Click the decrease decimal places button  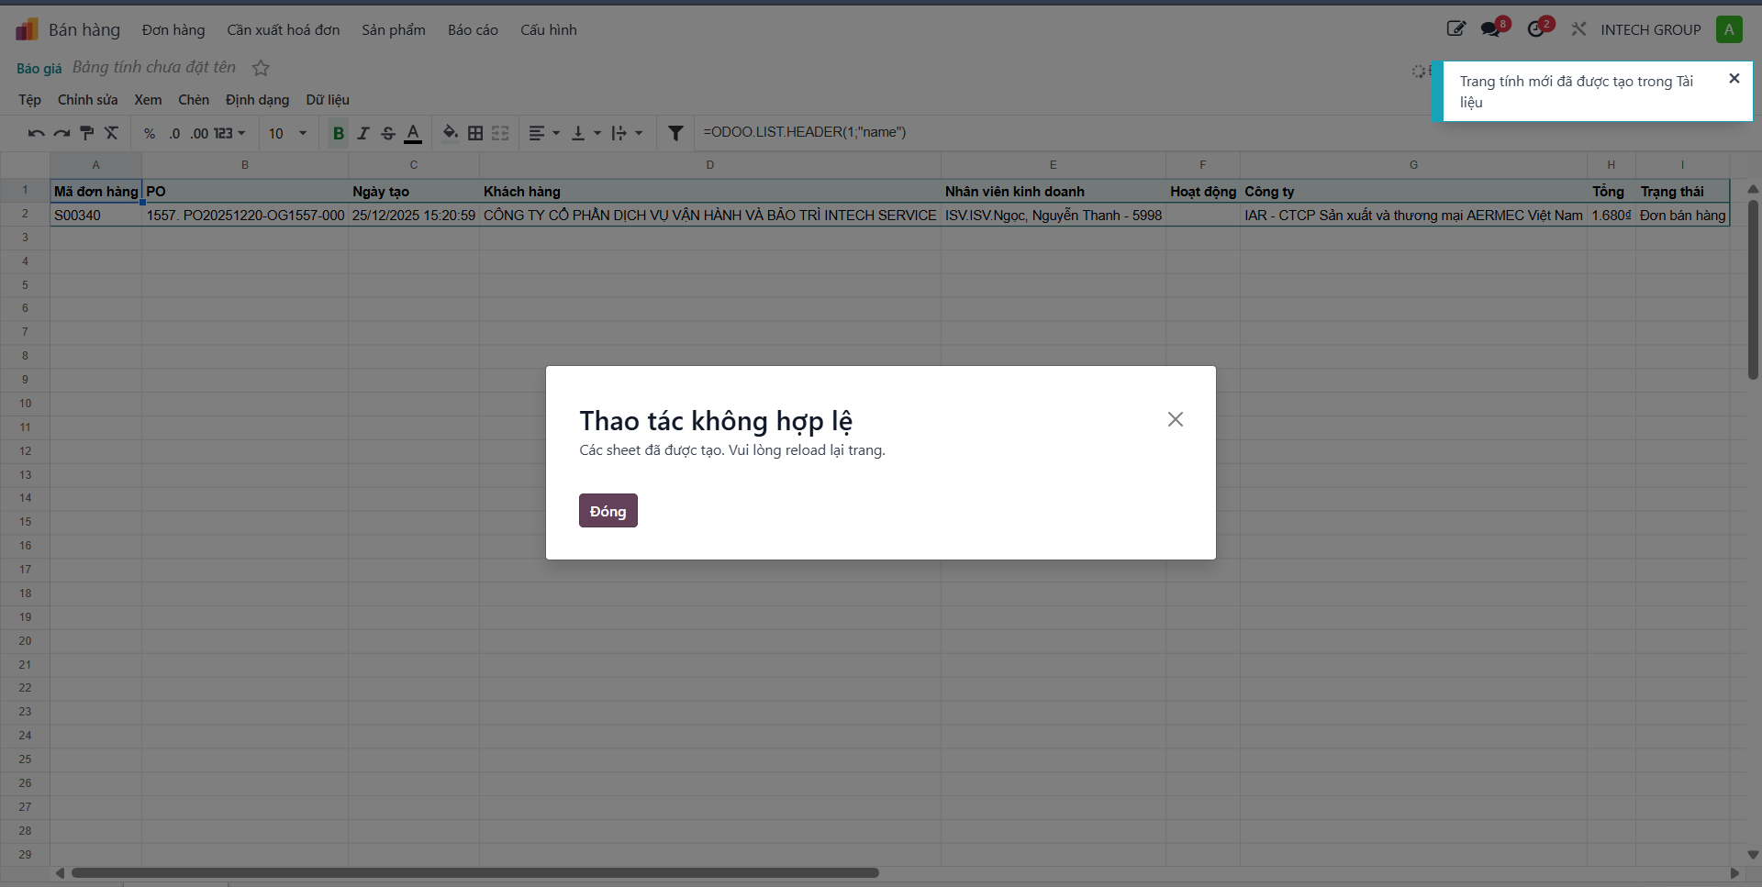coord(174,133)
